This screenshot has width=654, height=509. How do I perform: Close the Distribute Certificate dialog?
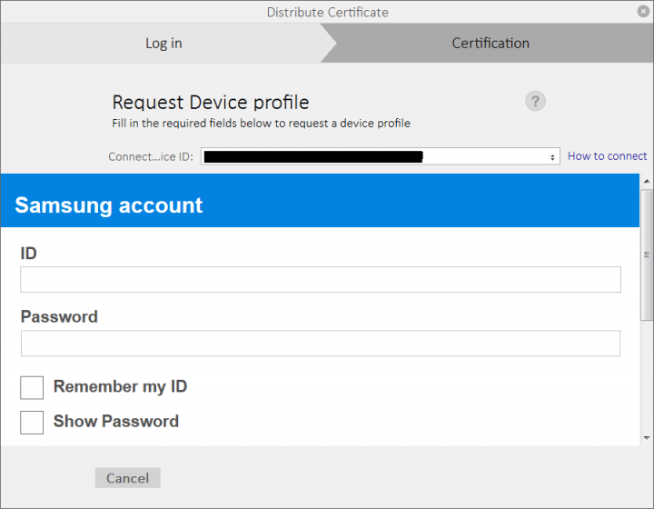[643, 11]
